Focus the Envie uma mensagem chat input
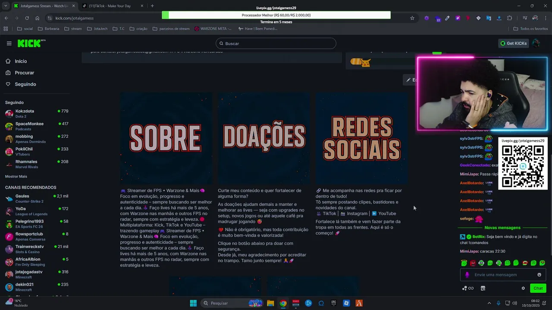 click(x=502, y=275)
